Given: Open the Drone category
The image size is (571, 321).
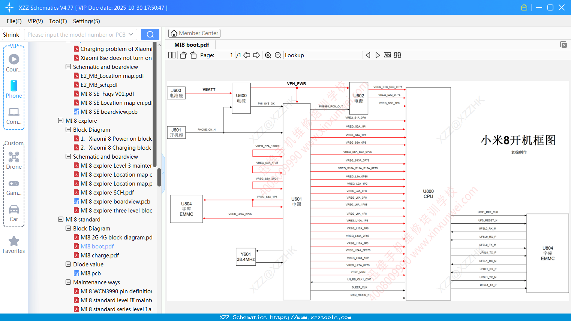Looking at the screenshot, I should 14,160.
